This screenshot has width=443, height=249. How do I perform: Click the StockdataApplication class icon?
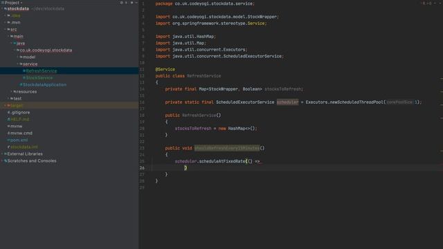point(21,84)
